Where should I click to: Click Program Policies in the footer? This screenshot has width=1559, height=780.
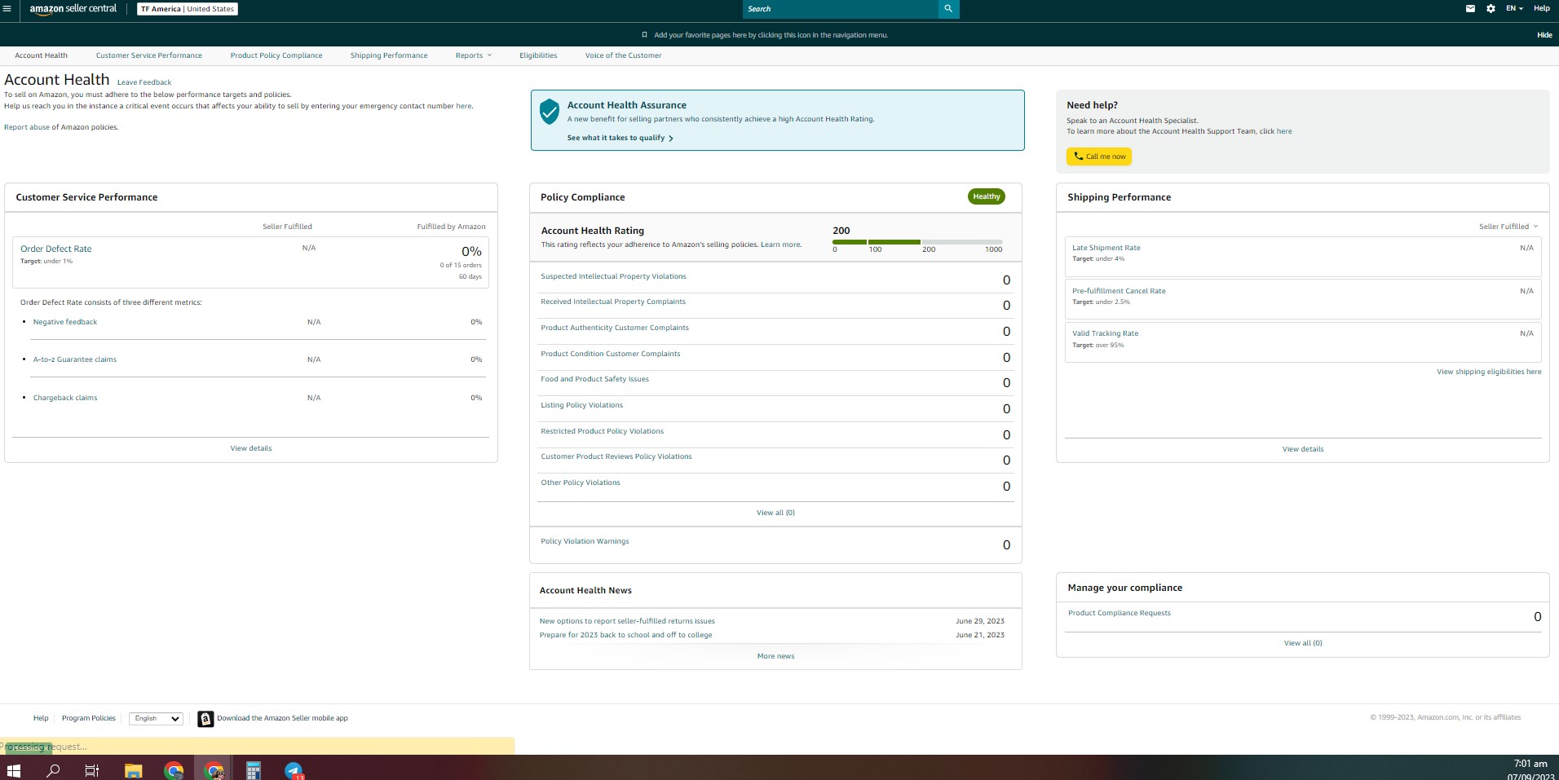(x=89, y=718)
